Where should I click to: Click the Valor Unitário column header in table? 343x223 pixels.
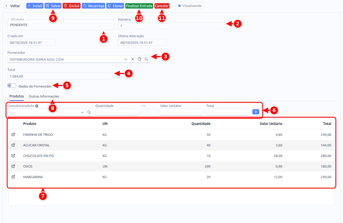click(271, 124)
